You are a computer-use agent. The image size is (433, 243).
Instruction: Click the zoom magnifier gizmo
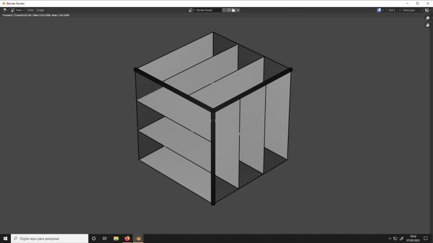click(x=428, y=18)
